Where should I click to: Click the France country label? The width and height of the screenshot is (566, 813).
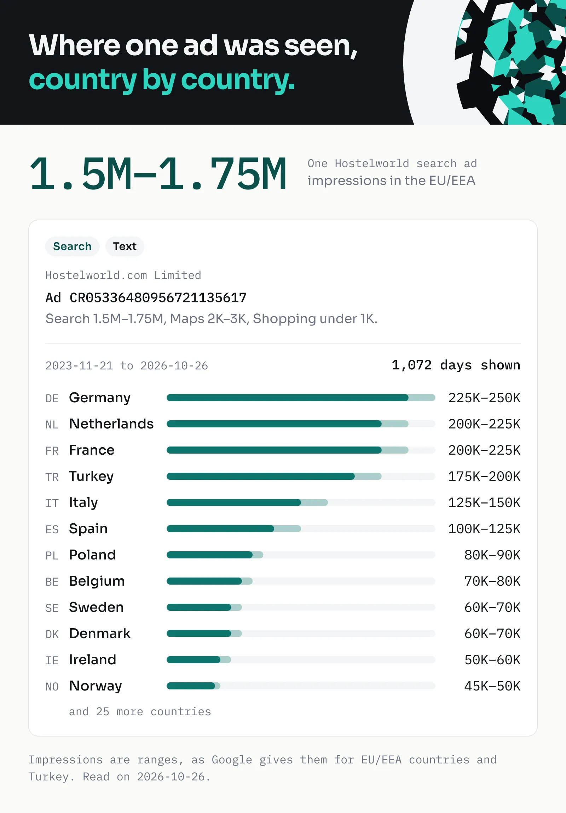point(92,450)
